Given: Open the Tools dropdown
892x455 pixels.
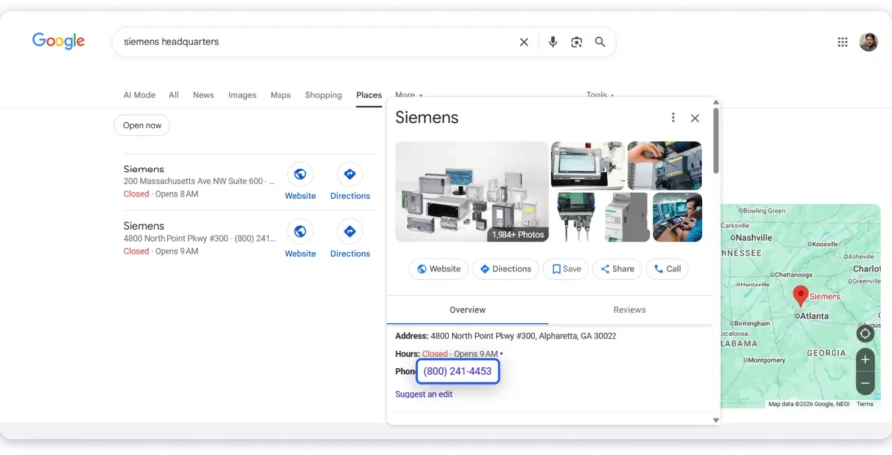Looking at the screenshot, I should 601,95.
